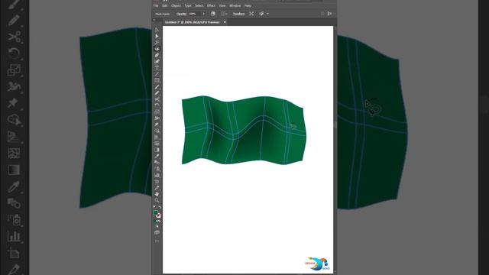
Task: Select the Rectangle tool
Action: point(157,80)
